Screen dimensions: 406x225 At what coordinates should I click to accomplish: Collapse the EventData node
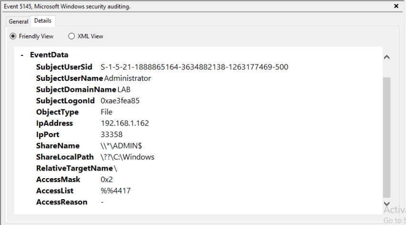(22, 55)
